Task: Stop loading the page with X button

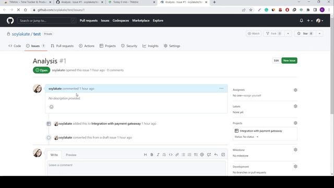Action: pos(18,10)
